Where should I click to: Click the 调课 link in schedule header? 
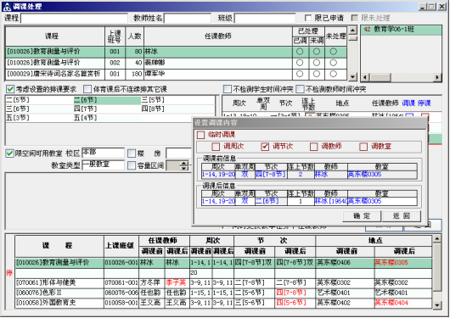click(x=408, y=103)
